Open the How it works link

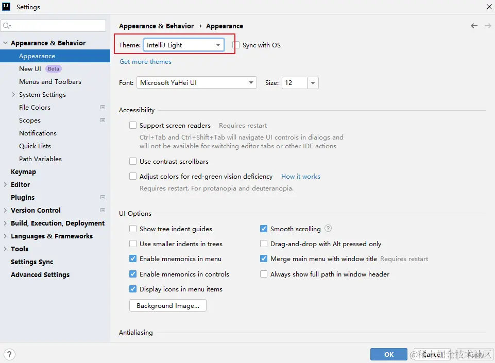(300, 177)
